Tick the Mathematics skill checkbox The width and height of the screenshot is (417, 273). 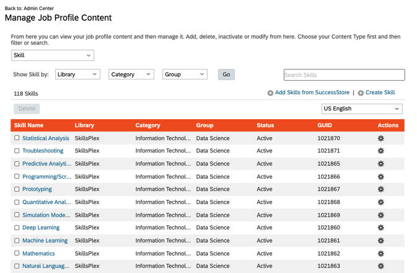[x=17, y=253]
